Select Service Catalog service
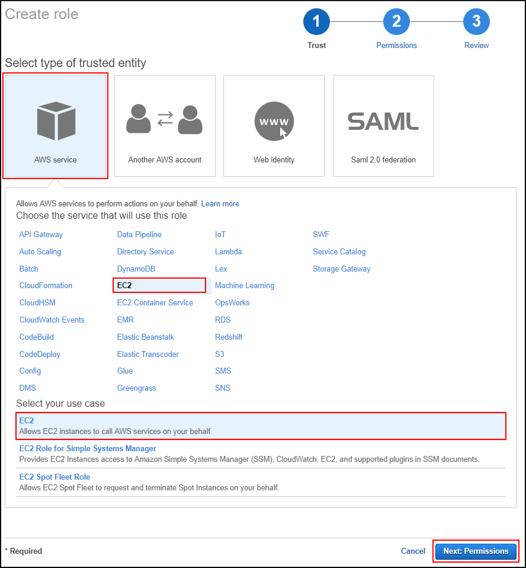Viewport: 526px width, 568px height. 339,252
